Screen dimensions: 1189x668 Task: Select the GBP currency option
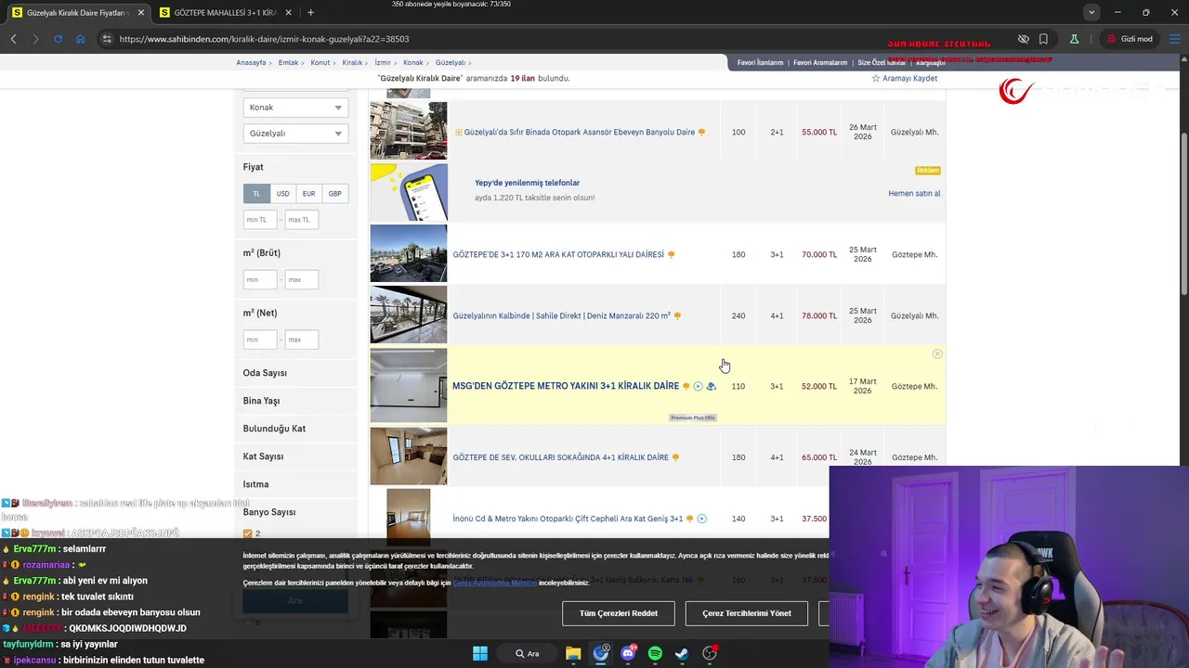pos(334,194)
